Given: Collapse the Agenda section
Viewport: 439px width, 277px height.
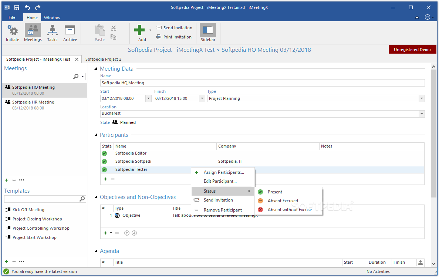Looking at the screenshot, I should 96,251.
